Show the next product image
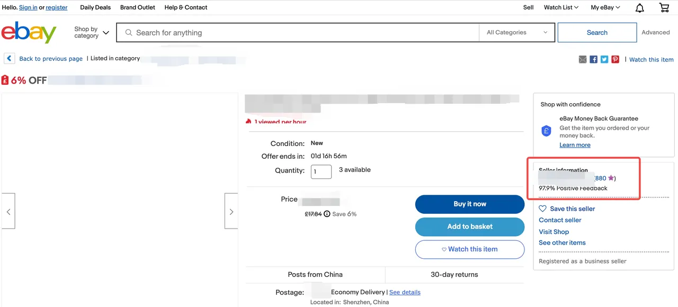The height and width of the screenshot is (307, 678). (x=231, y=211)
